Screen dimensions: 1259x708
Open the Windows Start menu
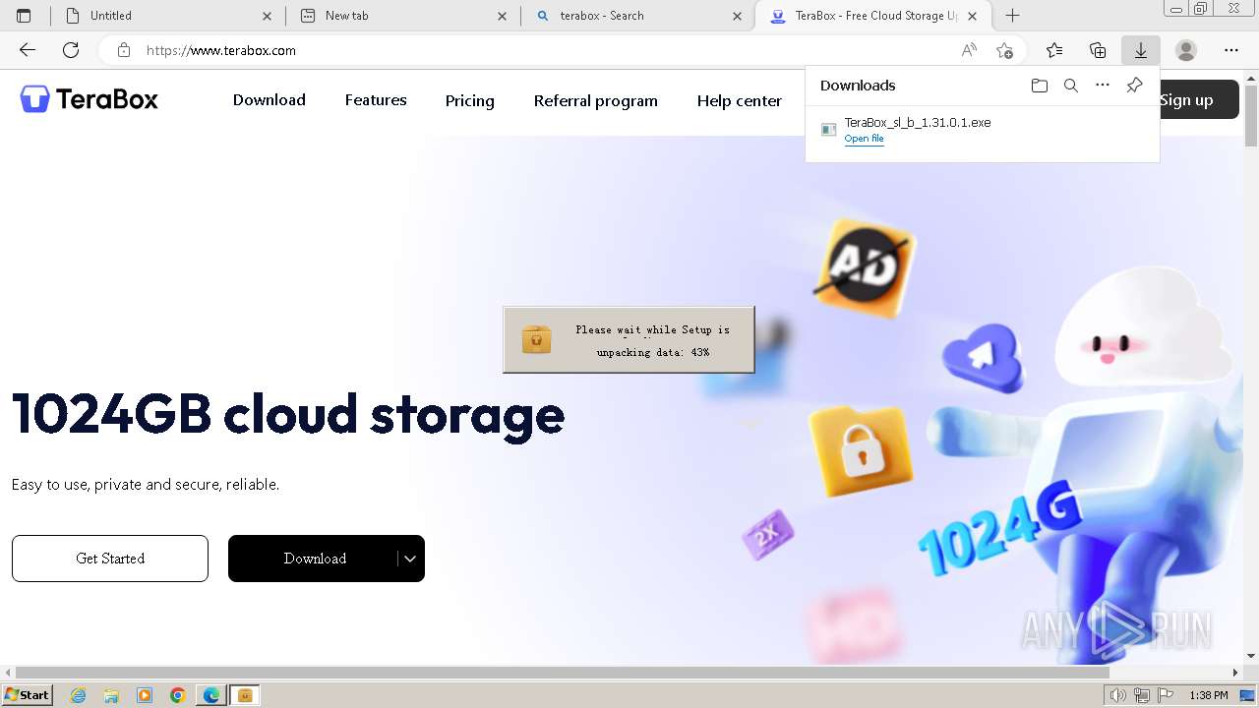[x=27, y=695]
